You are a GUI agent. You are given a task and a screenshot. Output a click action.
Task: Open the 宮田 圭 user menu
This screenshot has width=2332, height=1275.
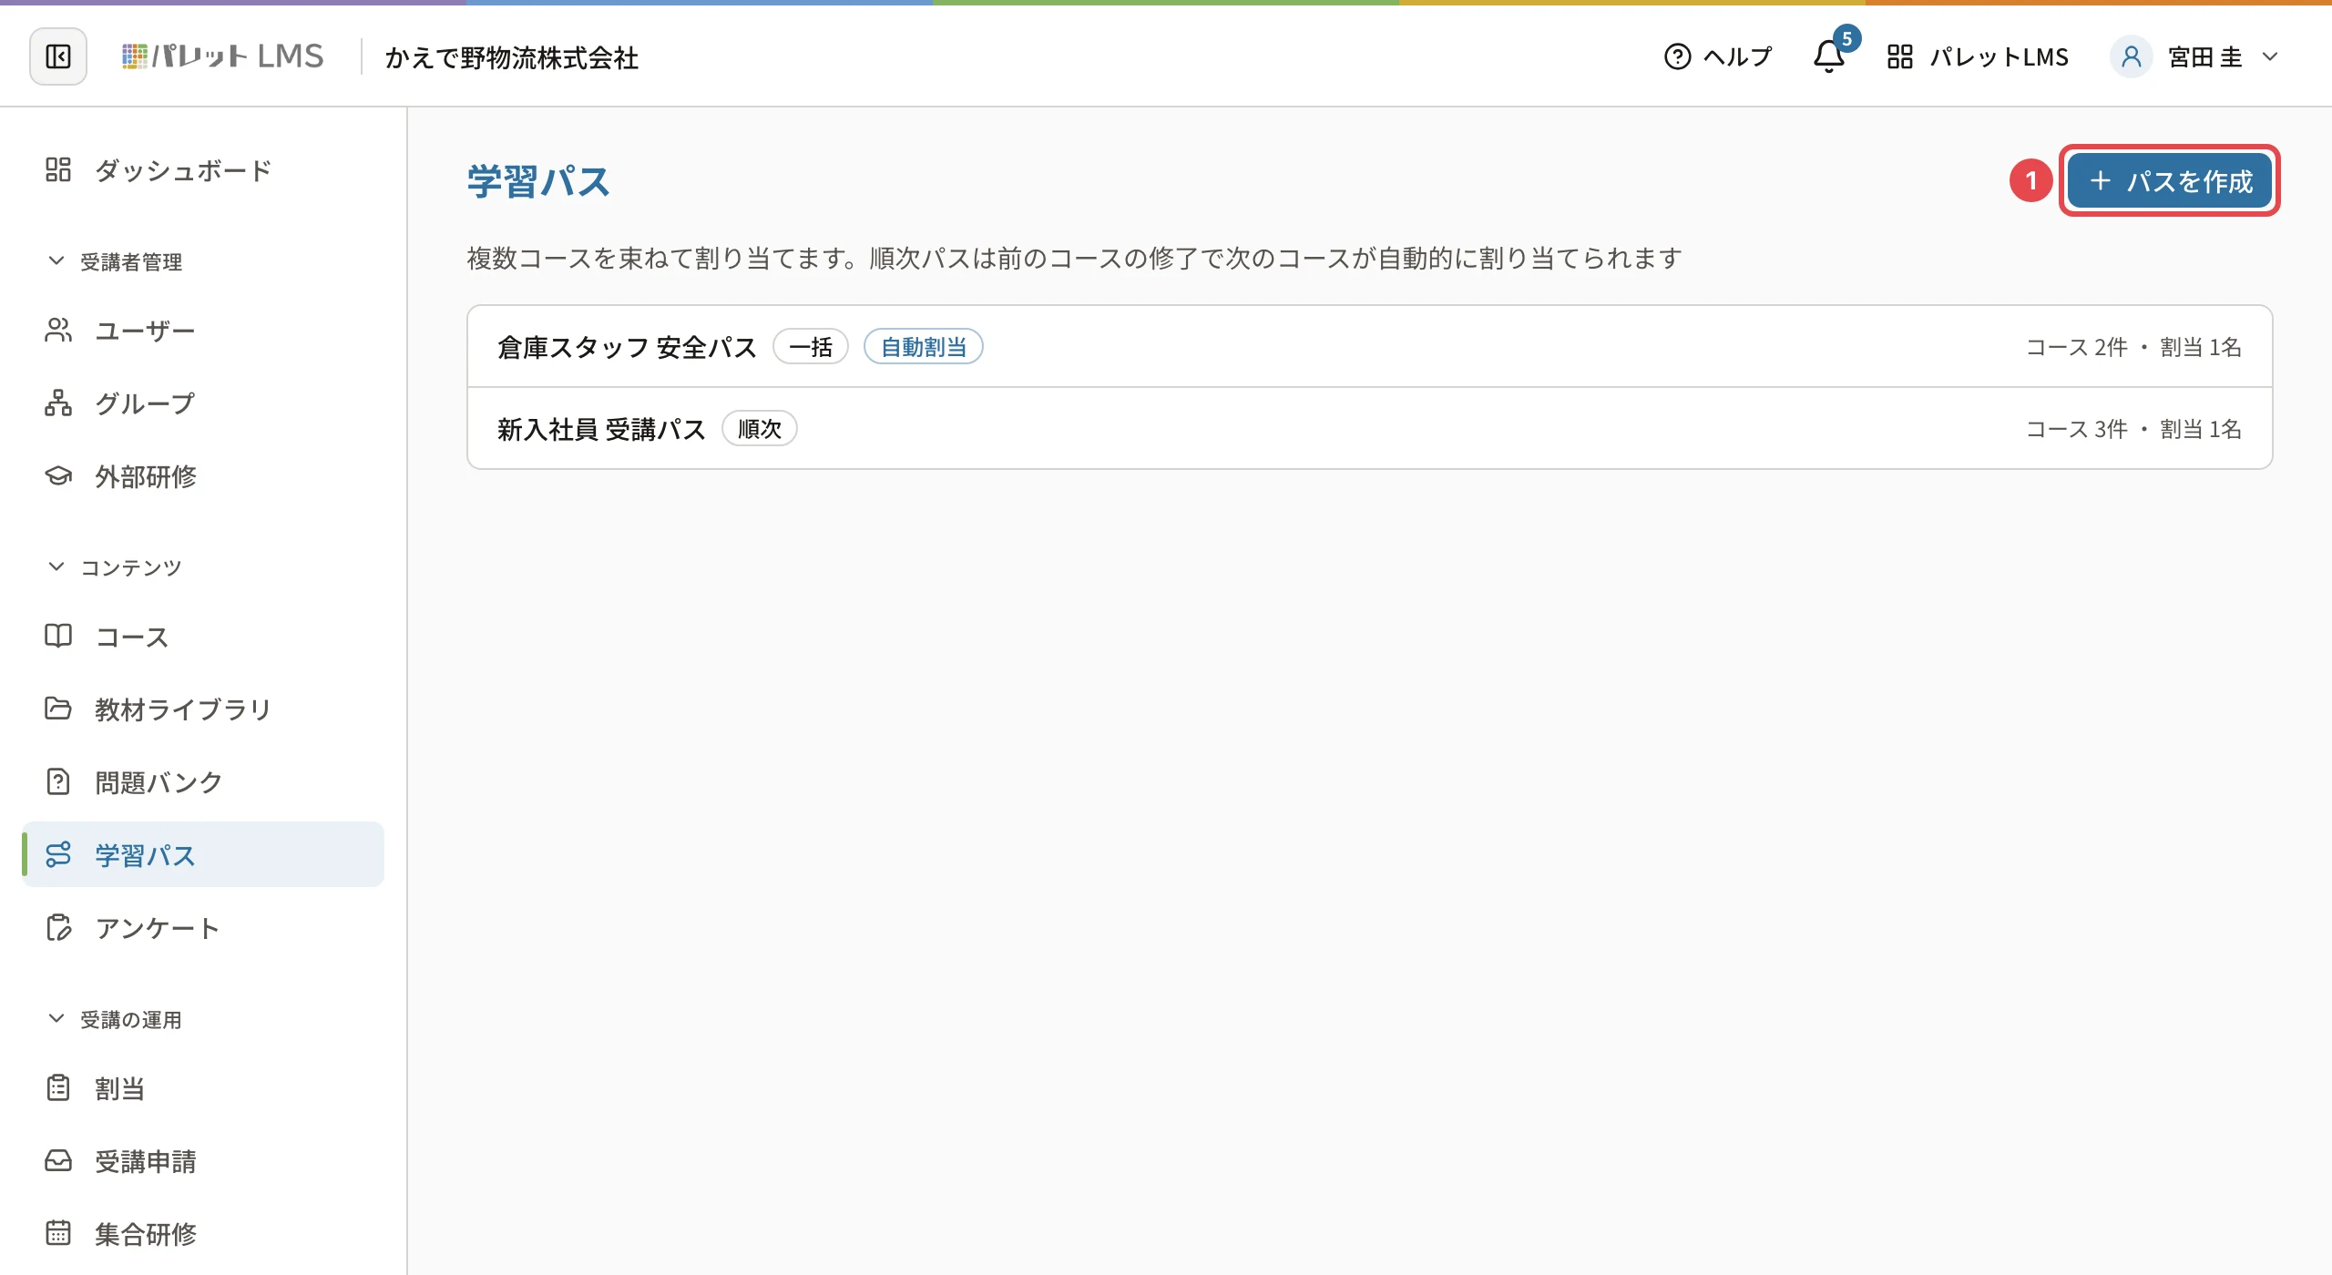(2197, 56)
